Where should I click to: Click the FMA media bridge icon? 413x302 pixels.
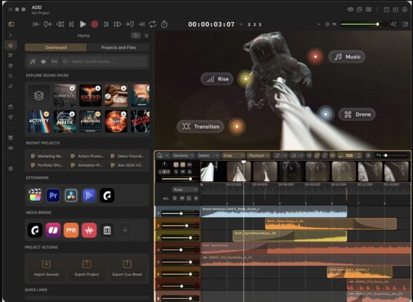coord(71,230)
